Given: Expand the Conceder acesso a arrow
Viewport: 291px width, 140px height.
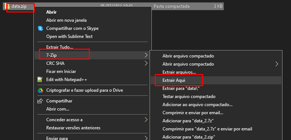Looking at the screenshot, I should pyautogui.click(x=146, y=120).
